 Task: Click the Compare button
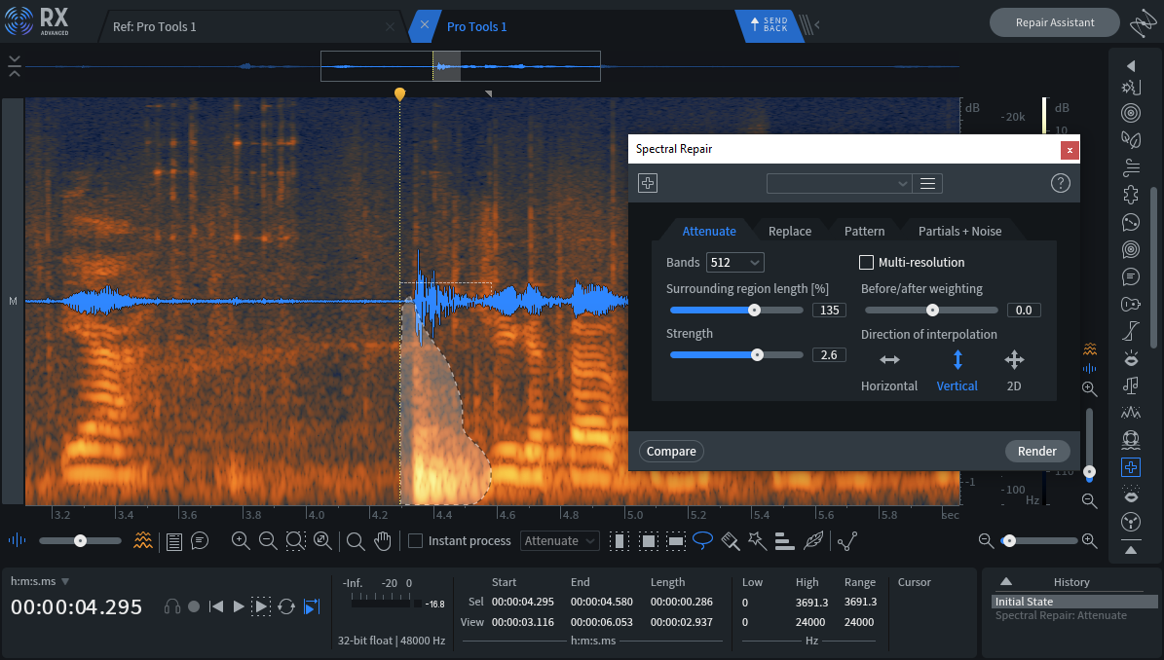(x=671, y=451)
